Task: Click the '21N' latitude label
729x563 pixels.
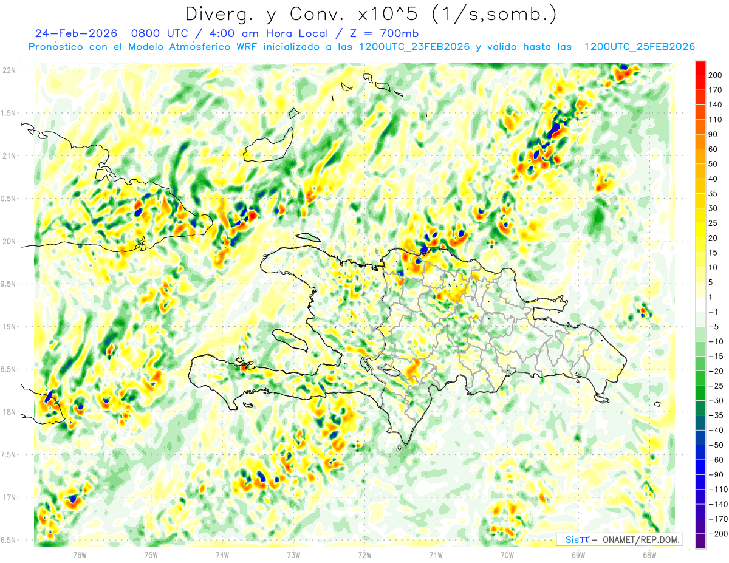Action: point(9,156)
